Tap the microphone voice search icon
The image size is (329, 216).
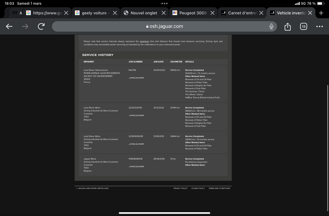click(x=271, y=26)
